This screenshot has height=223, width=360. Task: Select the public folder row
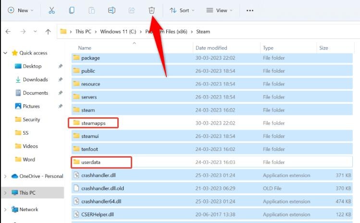212,71
